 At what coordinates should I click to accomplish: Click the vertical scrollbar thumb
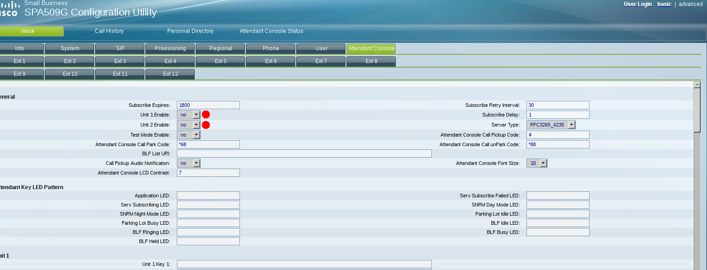click(697, 110)
